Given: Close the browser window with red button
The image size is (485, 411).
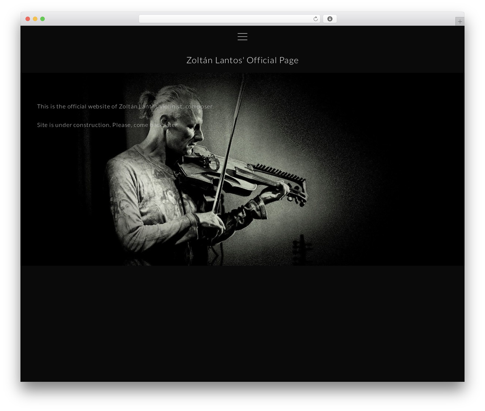Looking at the screenshot, I should pyautogui.click(x=28, y=19).
